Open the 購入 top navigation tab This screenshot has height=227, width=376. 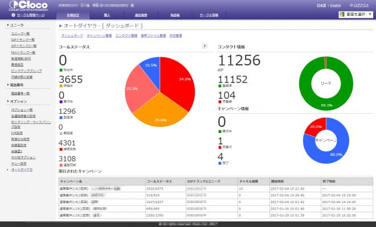[x=107, y=15]
